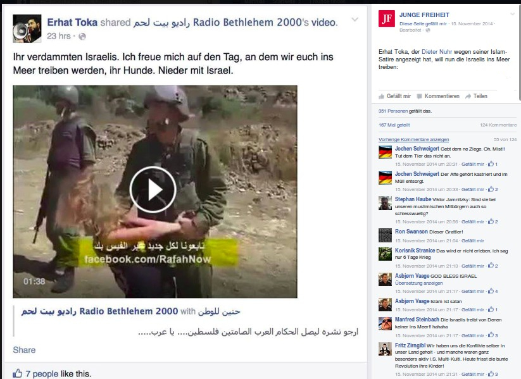521x379 pixels.
Task: Click the like thumb icon on Stephan Haube's comment
Action: pyautogui.click(x=491, y=221)
